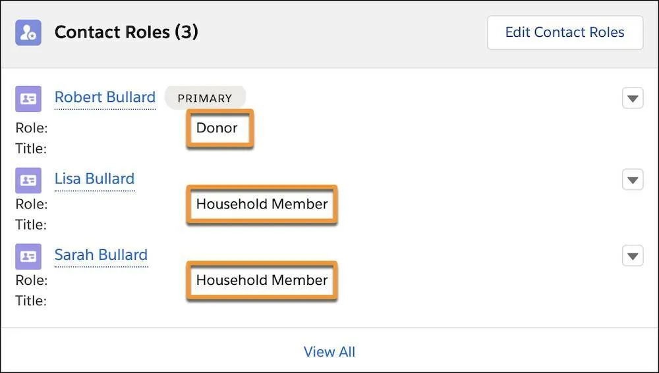The image size is (659, 373).
Task: Go to Sarah Bullard's contact page
Action: click(x=101, y=255)
